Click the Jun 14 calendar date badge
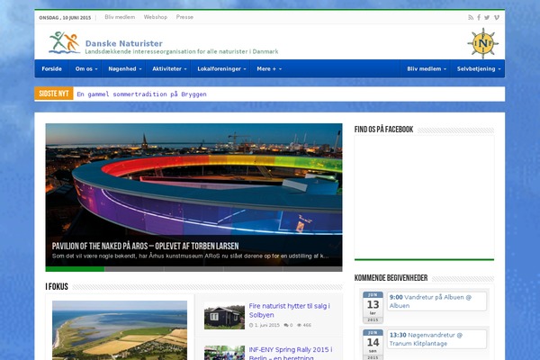540x360 pixels. point(373,345)
